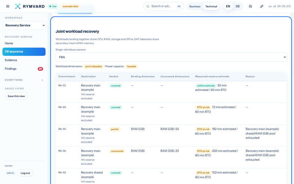Click the partial verdict for RW-05
Image resolution: width=294 pixels, height=184 pixels.
pyautogui.click(x=115, y=129)
